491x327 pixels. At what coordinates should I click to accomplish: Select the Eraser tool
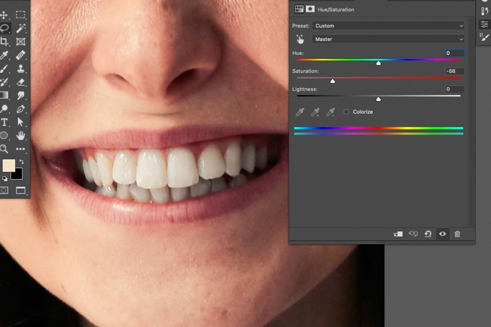(20, 82)
